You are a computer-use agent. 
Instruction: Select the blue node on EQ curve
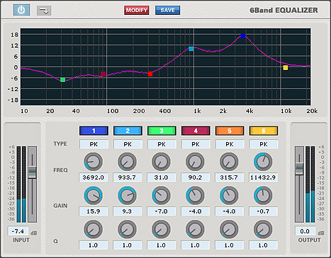coord(243,36)
